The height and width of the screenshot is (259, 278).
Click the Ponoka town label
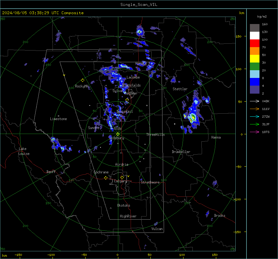coord(141,63)
